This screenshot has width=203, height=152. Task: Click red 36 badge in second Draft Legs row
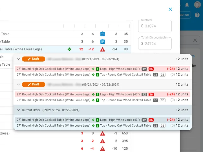(151, 95)
